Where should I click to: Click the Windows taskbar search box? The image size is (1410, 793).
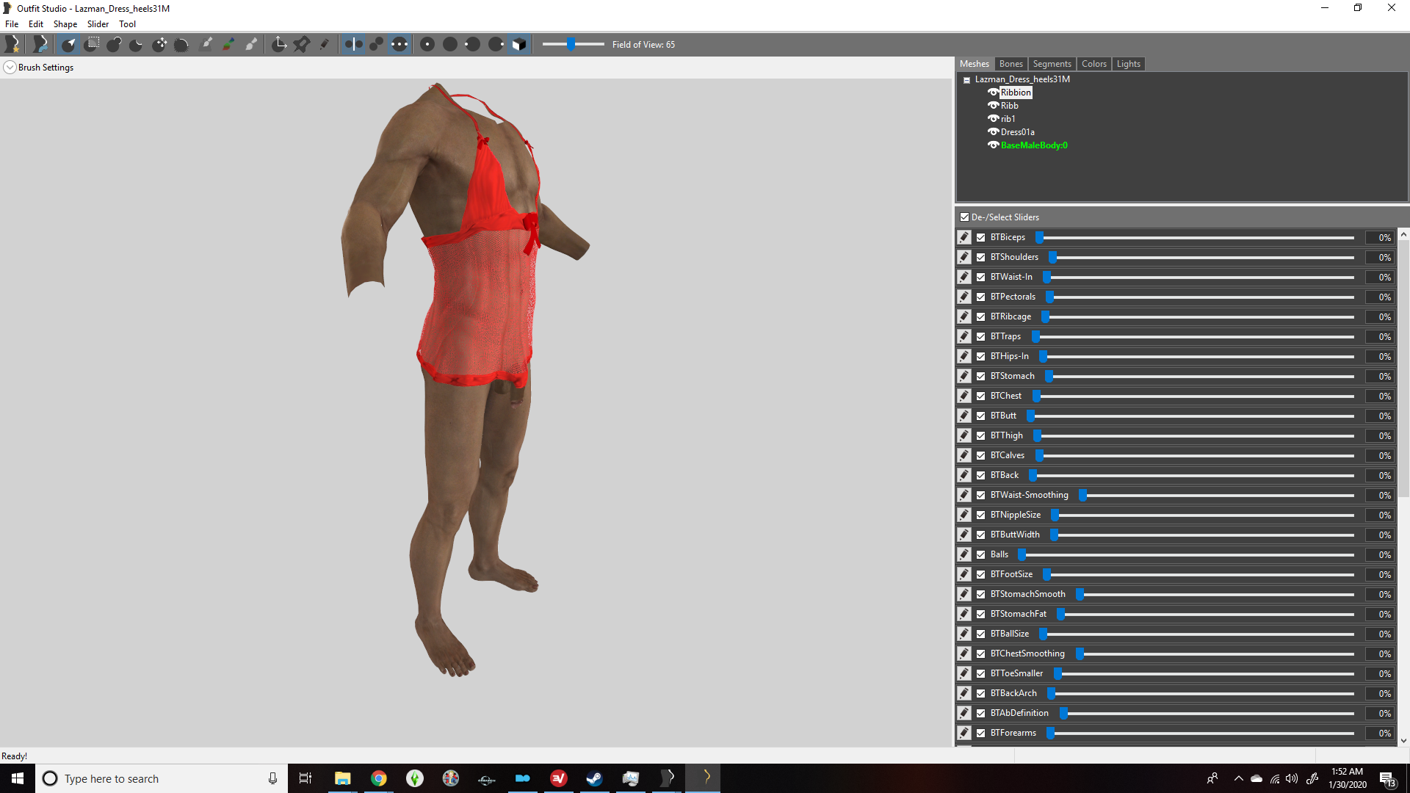pyautogui.click(x=162, y=778)
